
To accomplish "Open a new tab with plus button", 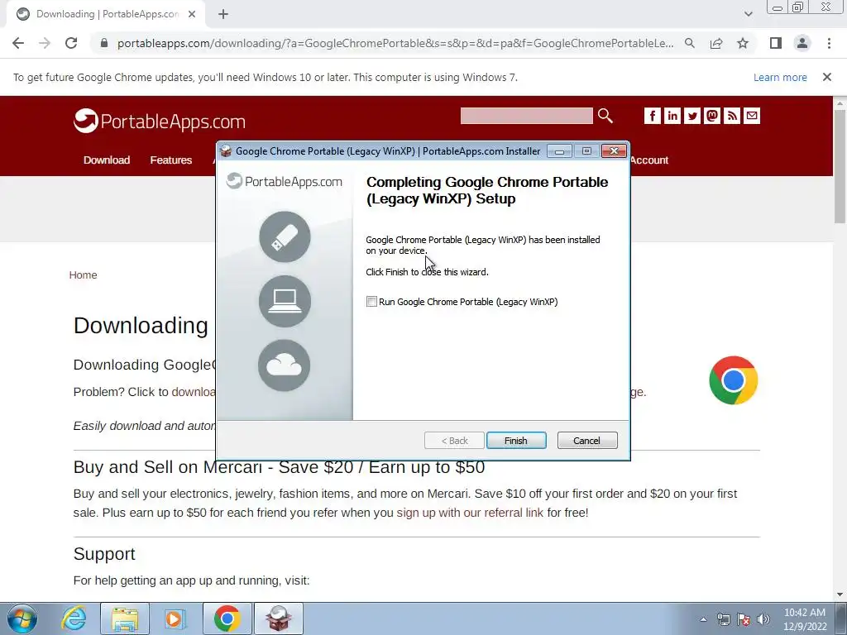I will pyautogui.click(x=223, y=14).
